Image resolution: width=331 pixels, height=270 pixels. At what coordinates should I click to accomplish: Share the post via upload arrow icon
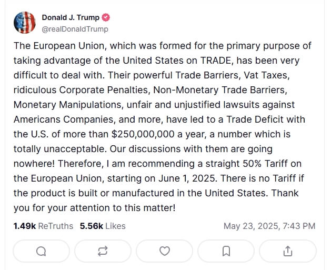[x=288, y=251]
